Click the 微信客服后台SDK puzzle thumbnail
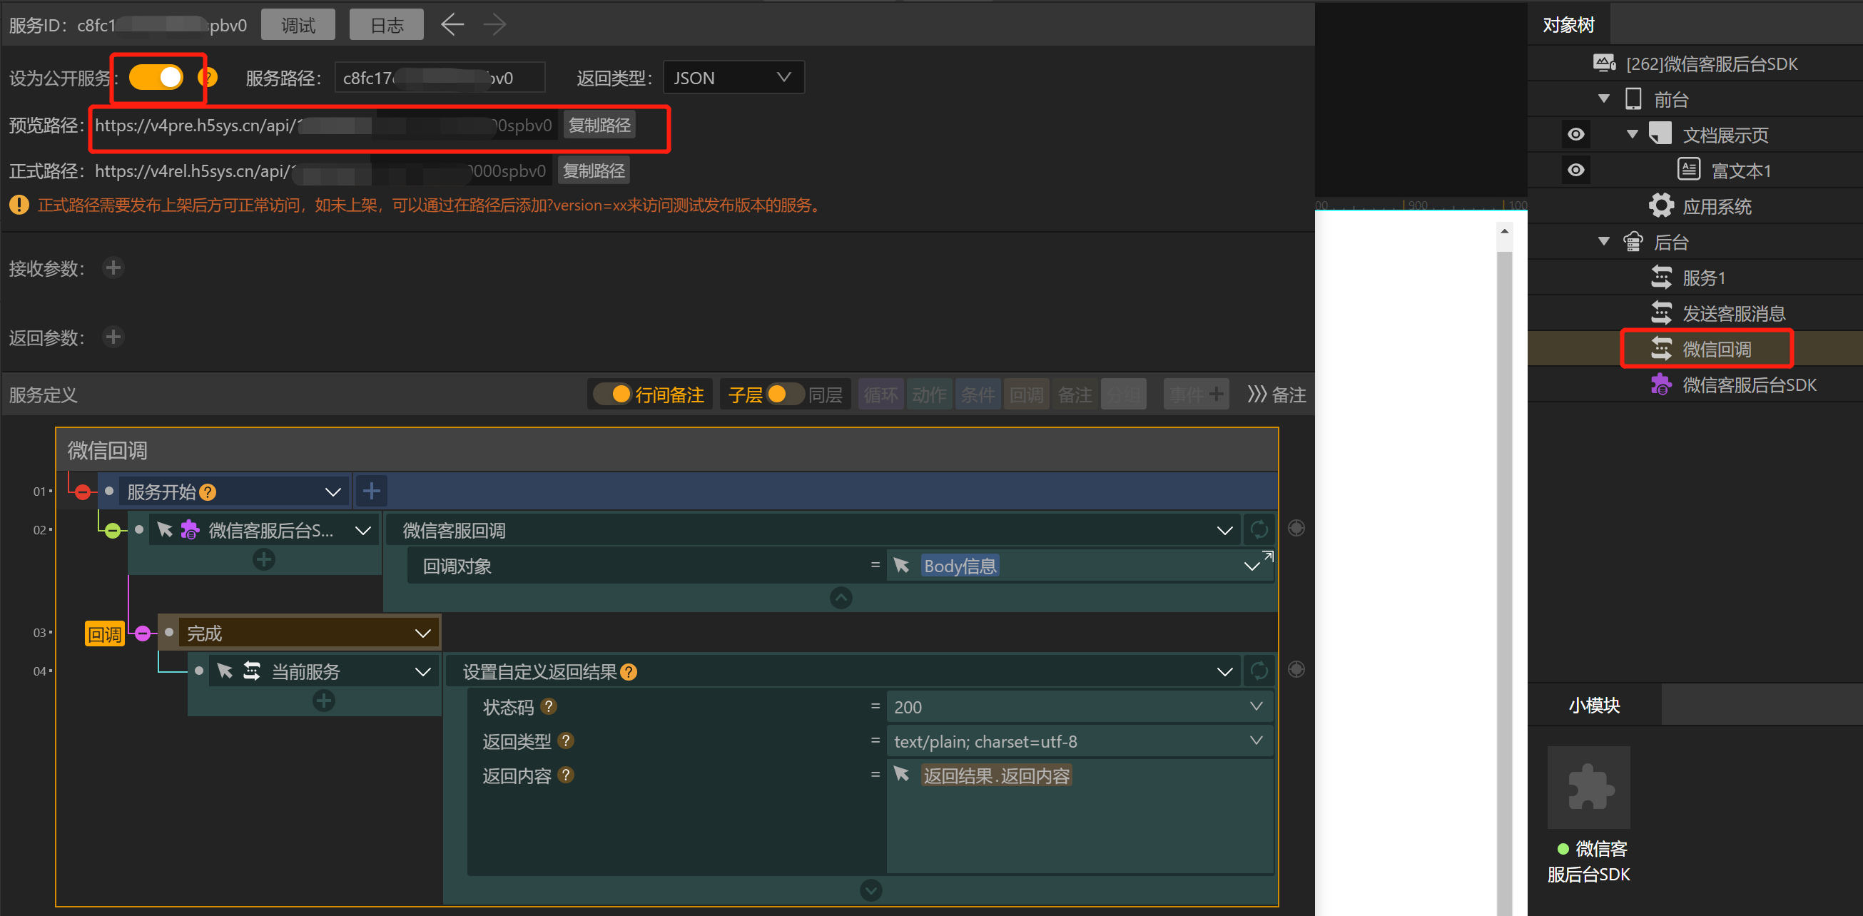 click(x=1588, y=788)
